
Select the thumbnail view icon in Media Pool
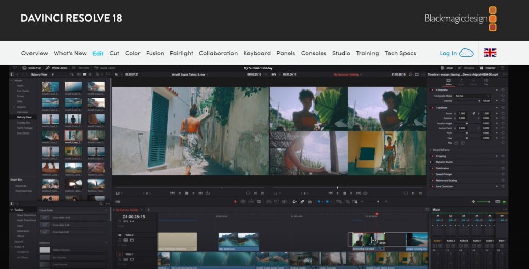click(84, 74)
